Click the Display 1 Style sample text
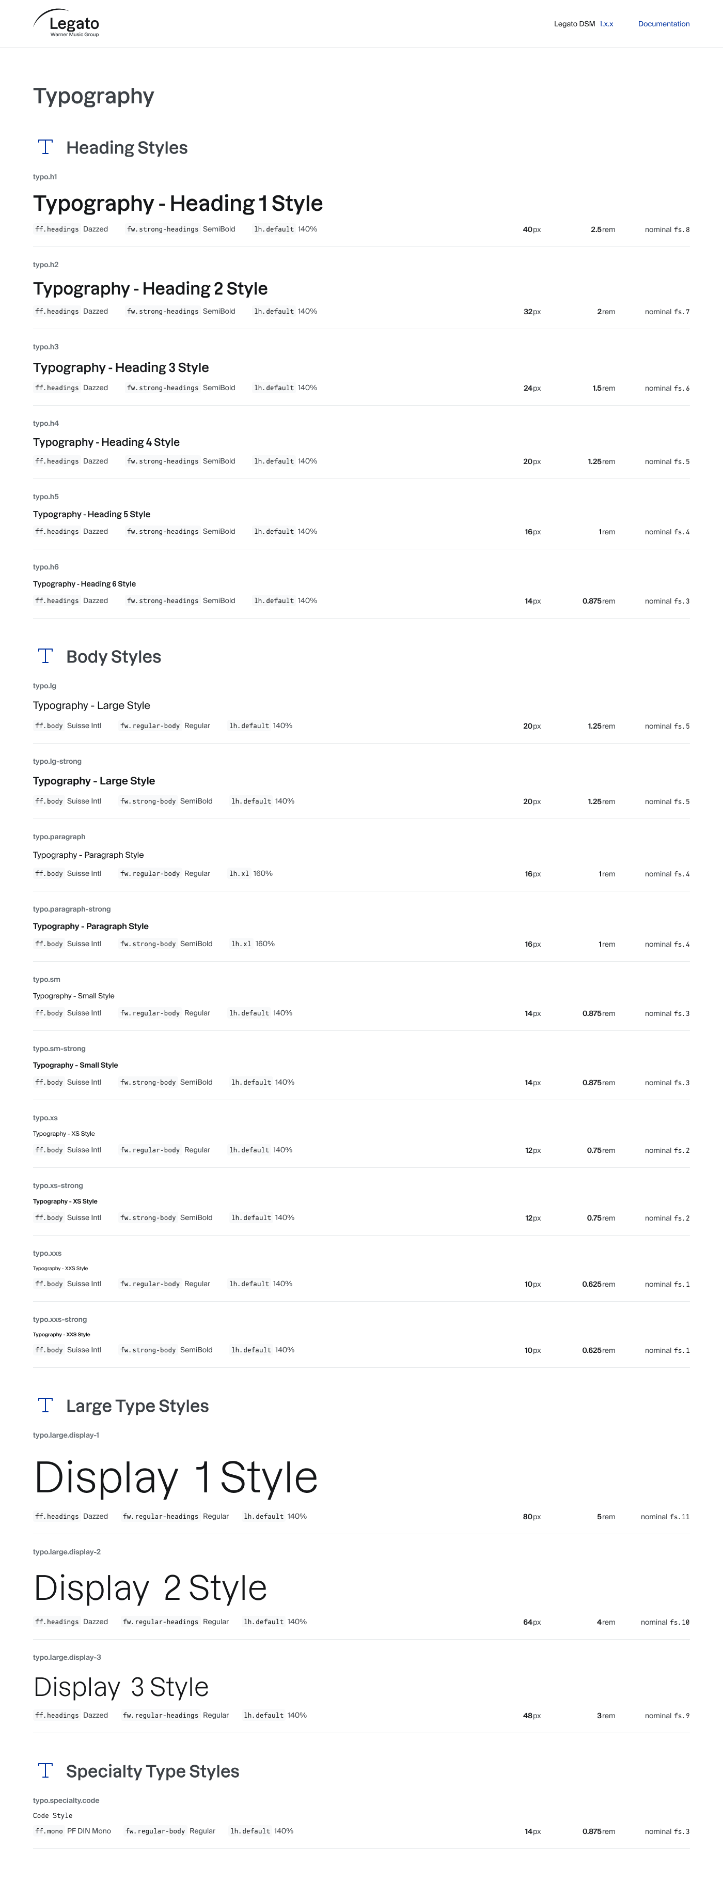The image size is (723, 1882). 176,1477
